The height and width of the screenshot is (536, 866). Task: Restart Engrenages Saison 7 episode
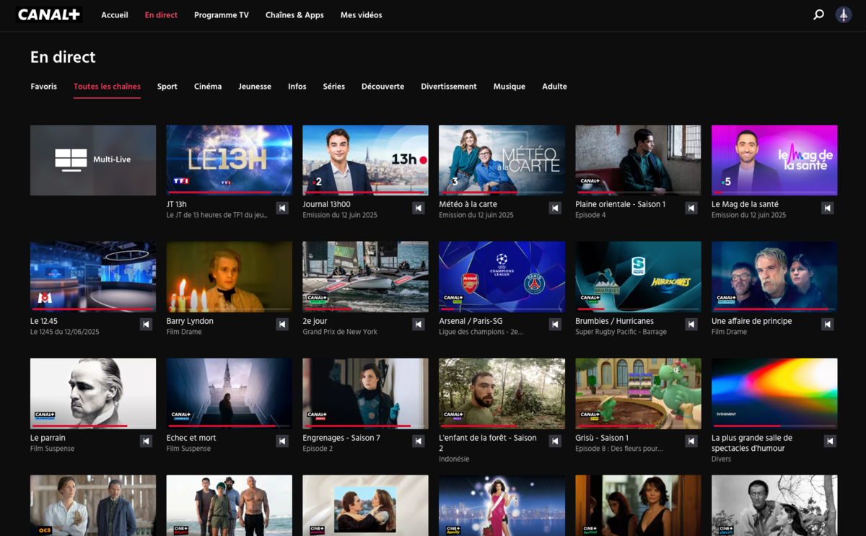[419, 441]
